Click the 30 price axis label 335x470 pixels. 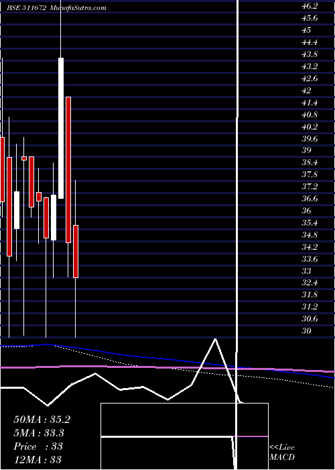click(x=306, y=331)
